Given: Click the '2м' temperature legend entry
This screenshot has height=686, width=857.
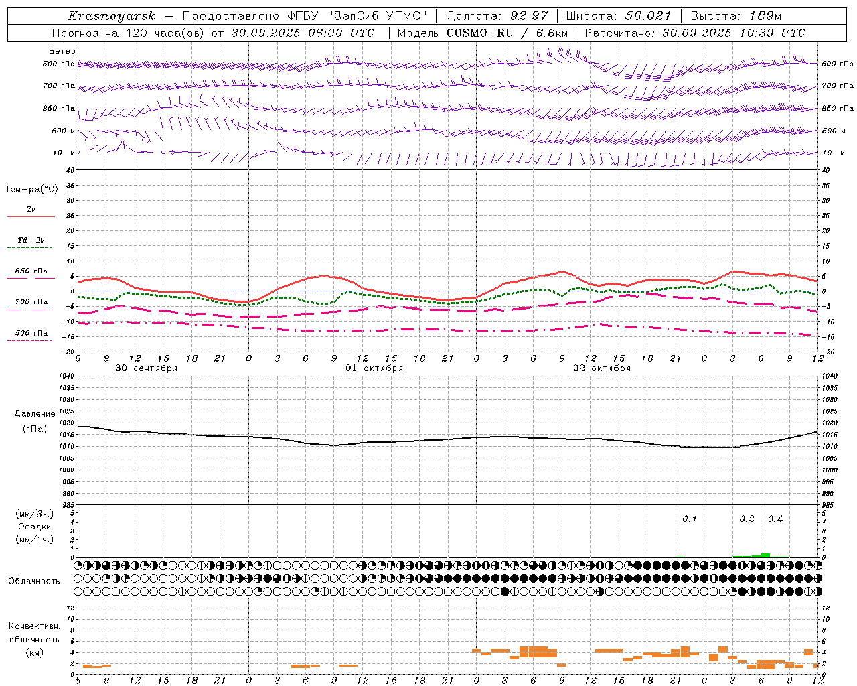Looking at the screenshot, I should pyautogui.click(x=31, y=209).
